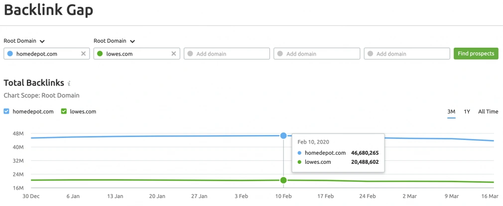The image size is (503, 206).
Task: Switch chart to All Time range
Action: pos(488,112)
